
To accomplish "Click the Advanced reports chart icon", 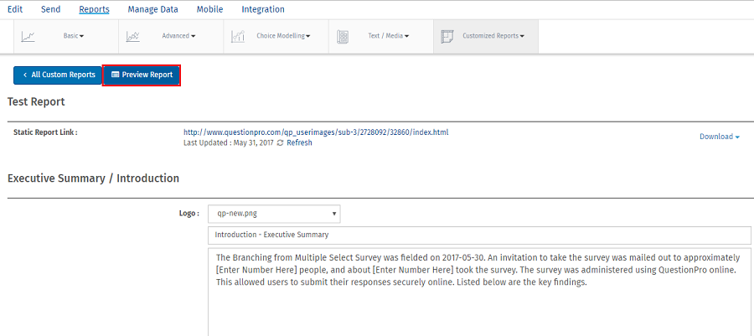I will pos(132,37).
